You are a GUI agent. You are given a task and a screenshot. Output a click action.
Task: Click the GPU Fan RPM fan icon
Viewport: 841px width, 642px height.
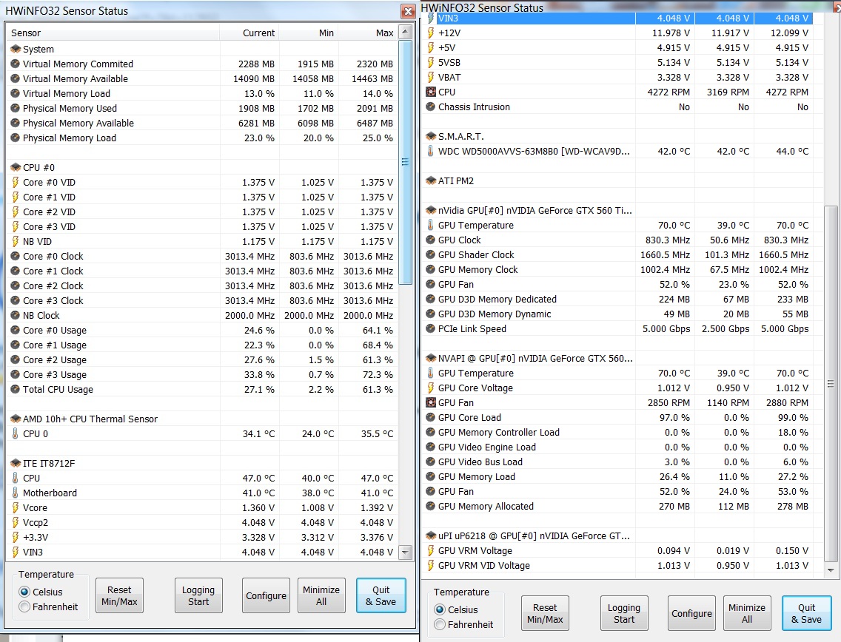pyautogui.click(x=430, y=403)
